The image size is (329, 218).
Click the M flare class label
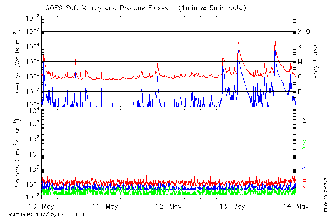pyautogui.click(x=300, y=62)
